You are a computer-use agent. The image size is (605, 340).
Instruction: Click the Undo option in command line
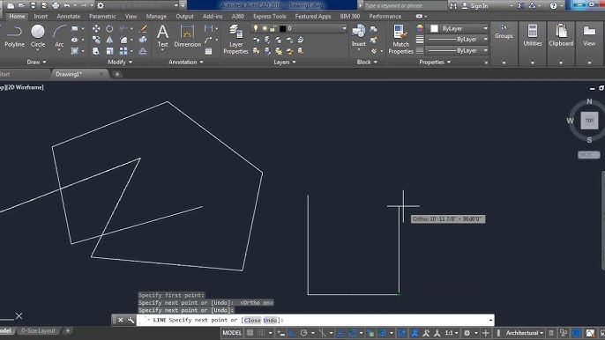coord(270,321)
